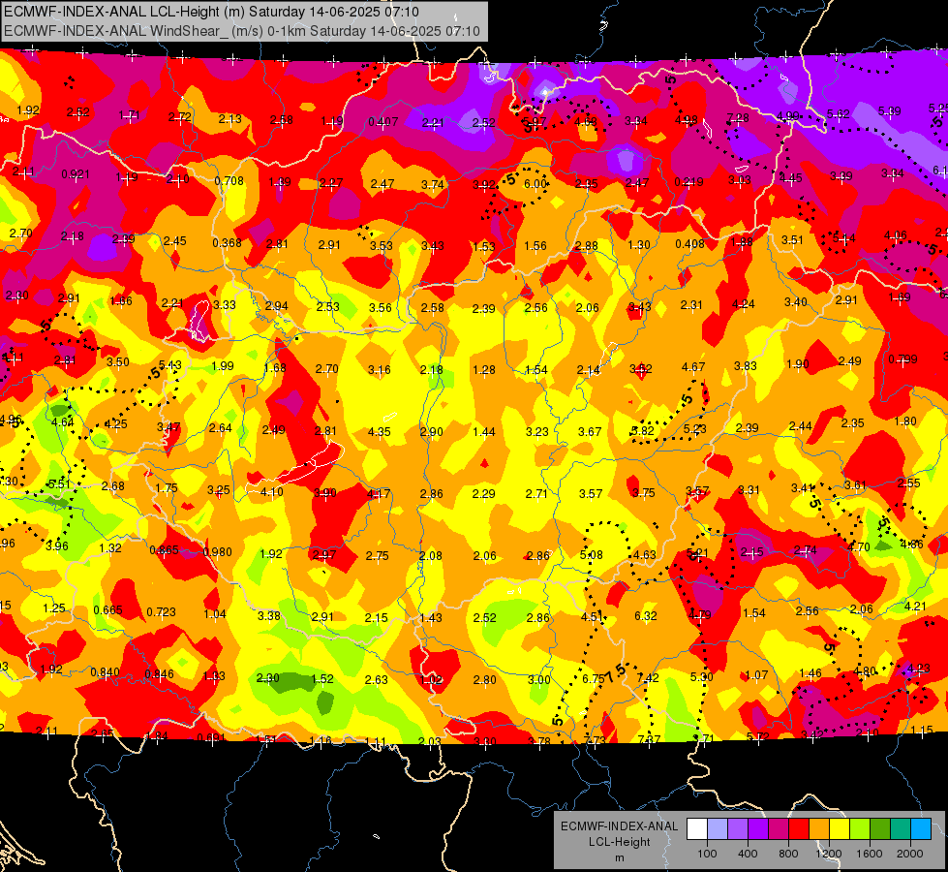Choose the magenta legend swatch
This screenshot has width=948, height=872.
[779, 829]
